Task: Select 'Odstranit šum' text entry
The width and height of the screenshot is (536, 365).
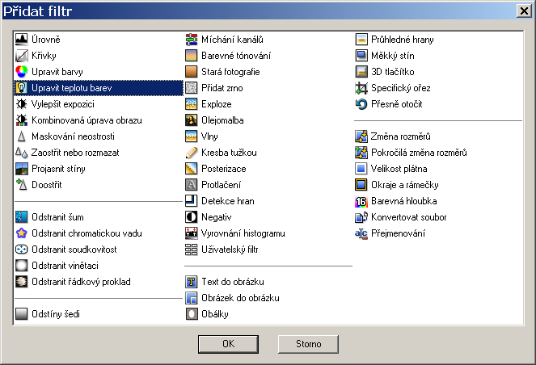Action: click(x=57, y=217)
